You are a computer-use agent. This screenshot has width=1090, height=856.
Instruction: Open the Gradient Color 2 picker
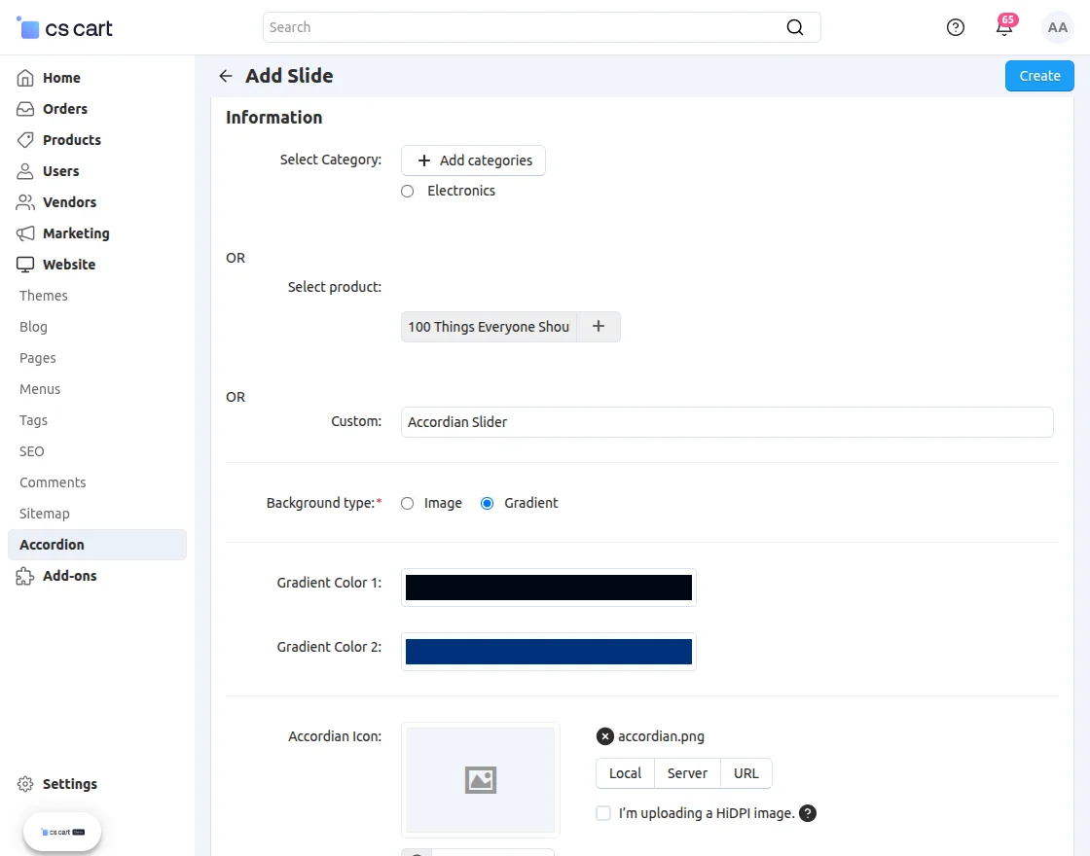coord(548,651)
